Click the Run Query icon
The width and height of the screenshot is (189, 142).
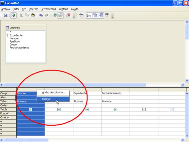click(54, 15)
